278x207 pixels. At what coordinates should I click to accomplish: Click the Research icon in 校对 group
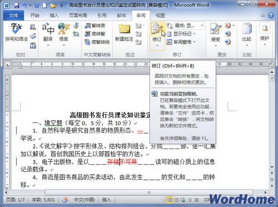click(x=33, y=27)
